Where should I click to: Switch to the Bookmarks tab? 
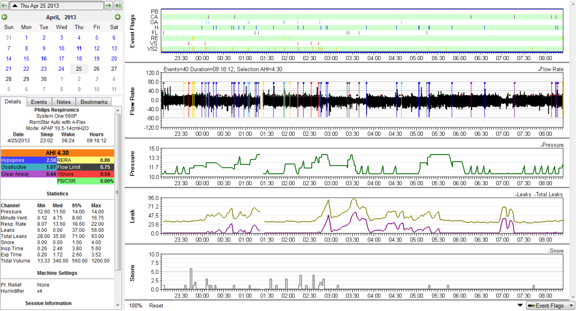[x=93, y=102]
